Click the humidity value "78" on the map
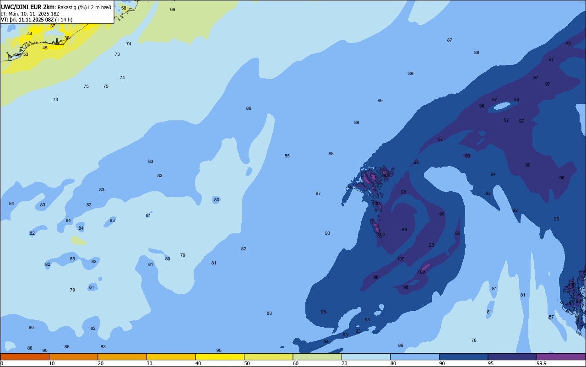 (x=474, y=340)
